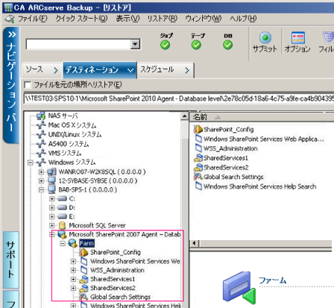Click the Farm node icon in tree
Viewport: 334px width, 308px height.
(x=73, y=243)
